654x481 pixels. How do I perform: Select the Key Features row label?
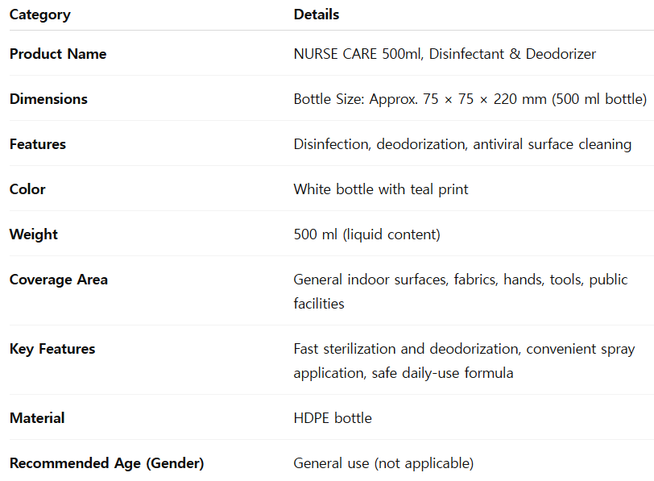coord(52,348)
